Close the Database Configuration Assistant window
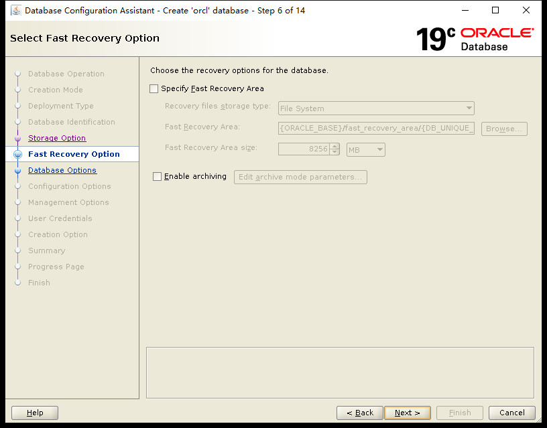This screenshot has height=428, width=547. point(526,11)
